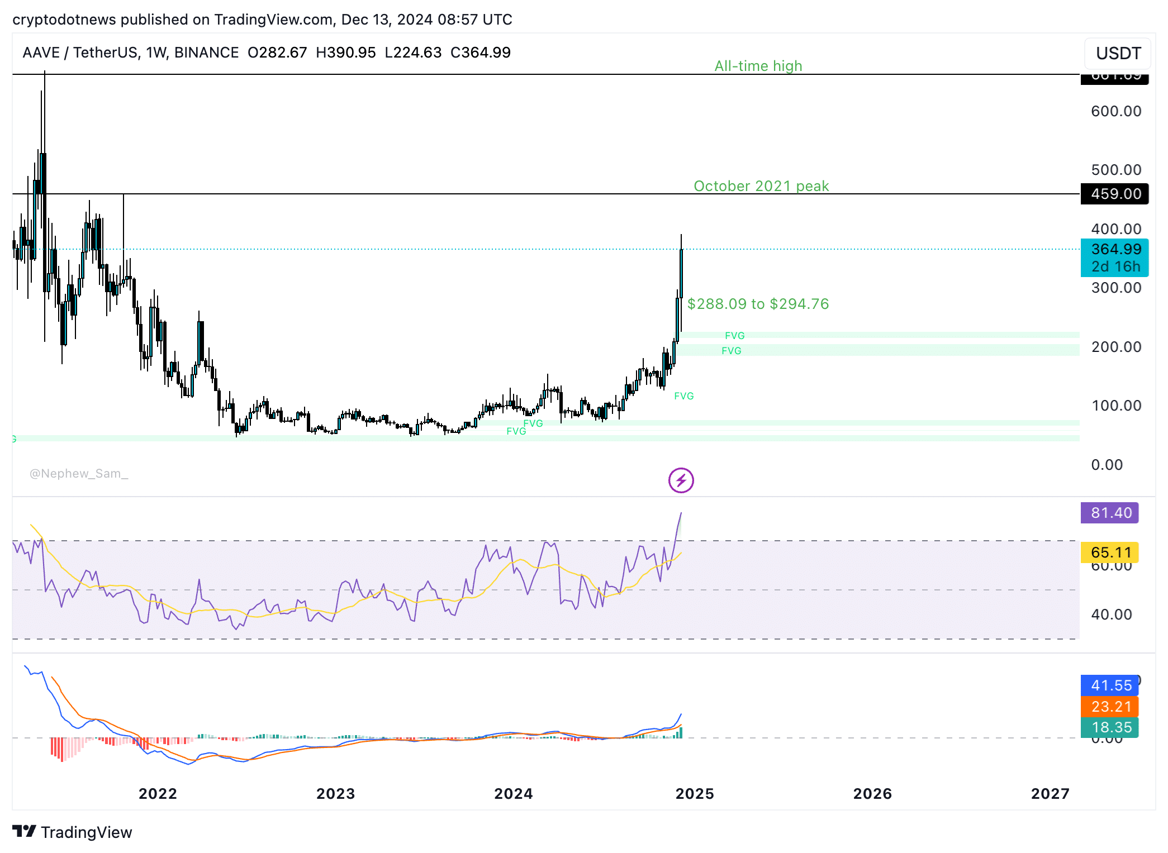This screenshot has width=1168, height=853.
Task: Click the @Nephew_Sam_ watermark
Action: coord(79,473)
